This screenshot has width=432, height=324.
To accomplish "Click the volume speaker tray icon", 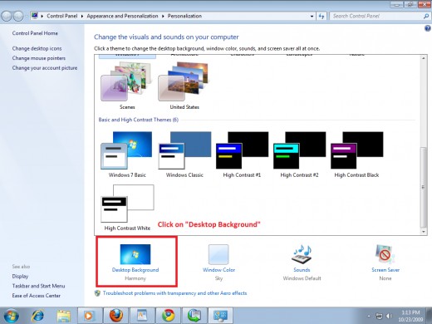I will (389, 316).
